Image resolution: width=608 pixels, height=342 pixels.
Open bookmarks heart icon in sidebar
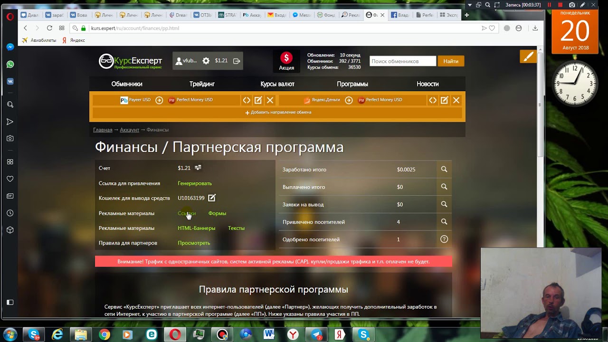point(10,179)
